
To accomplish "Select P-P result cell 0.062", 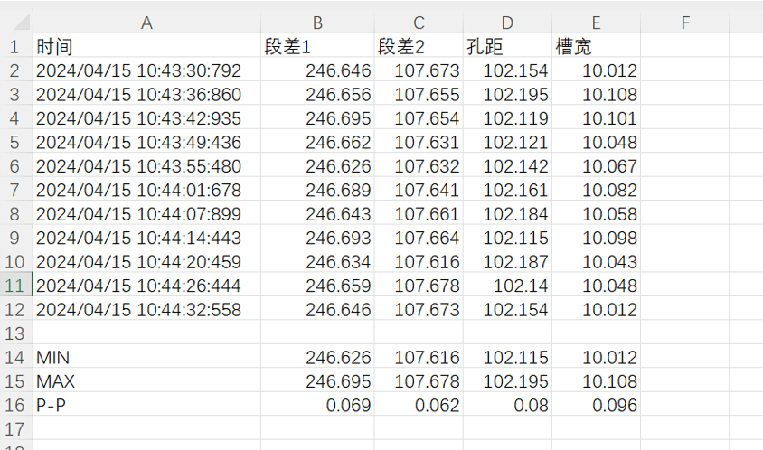I will 419,405.
